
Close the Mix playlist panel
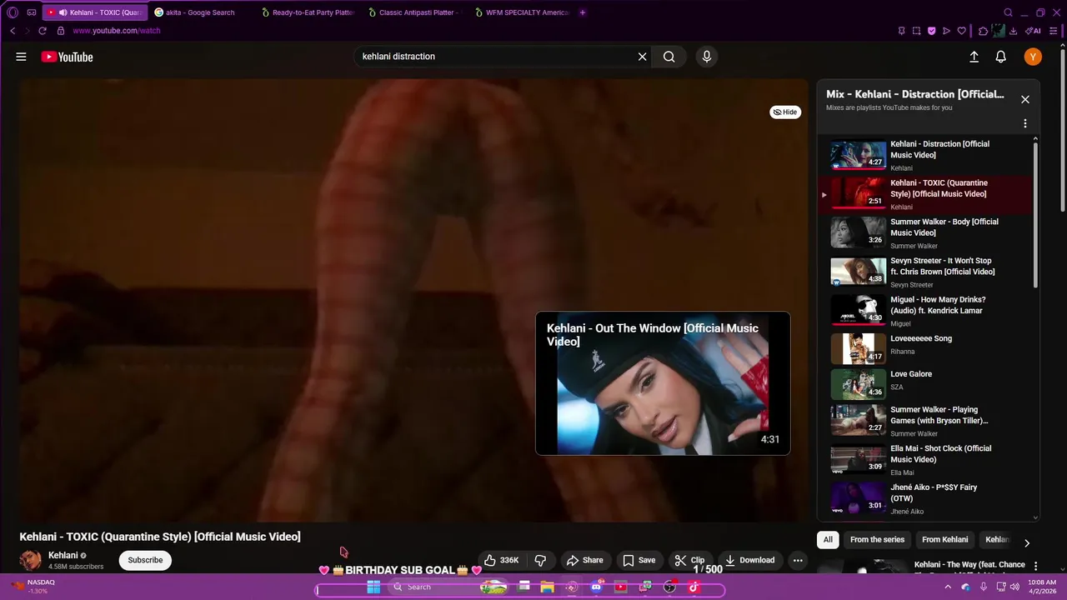(x=1025, y=99)
